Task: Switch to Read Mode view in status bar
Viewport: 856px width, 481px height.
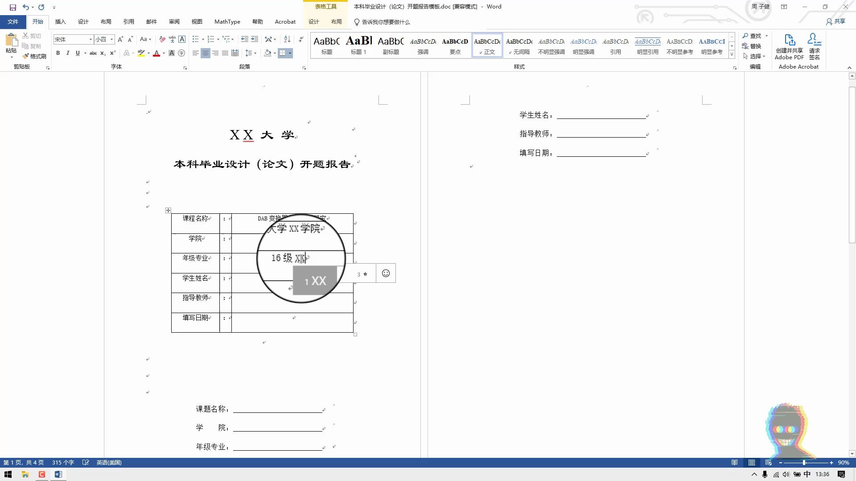Action: (734, 462)
